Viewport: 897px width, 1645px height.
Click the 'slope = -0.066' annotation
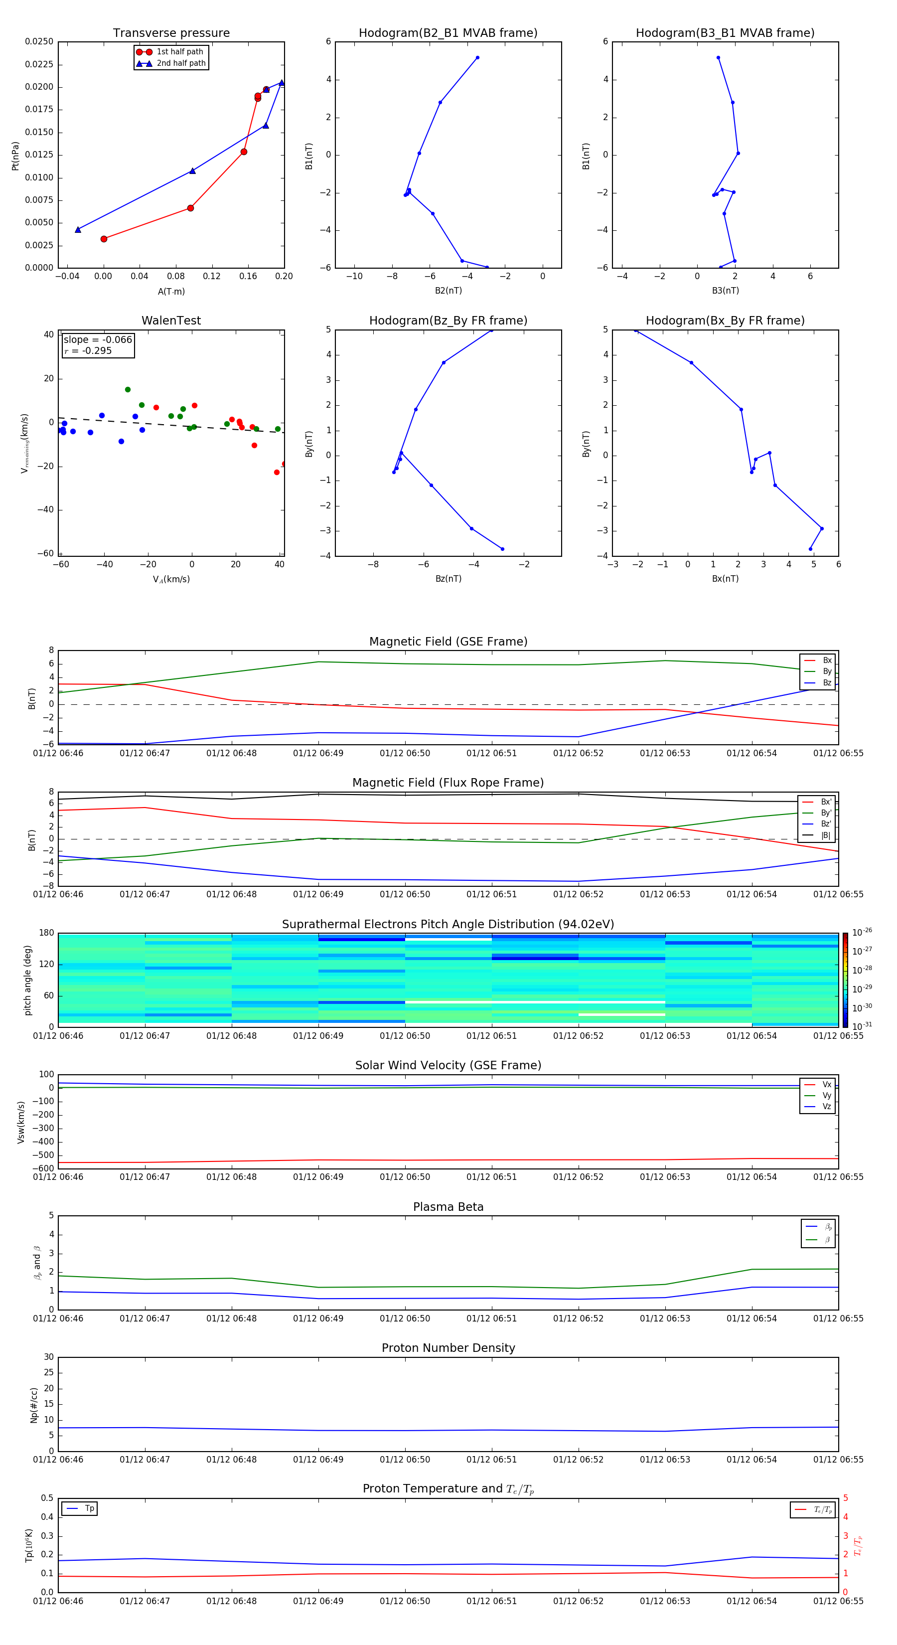(98, 340)
